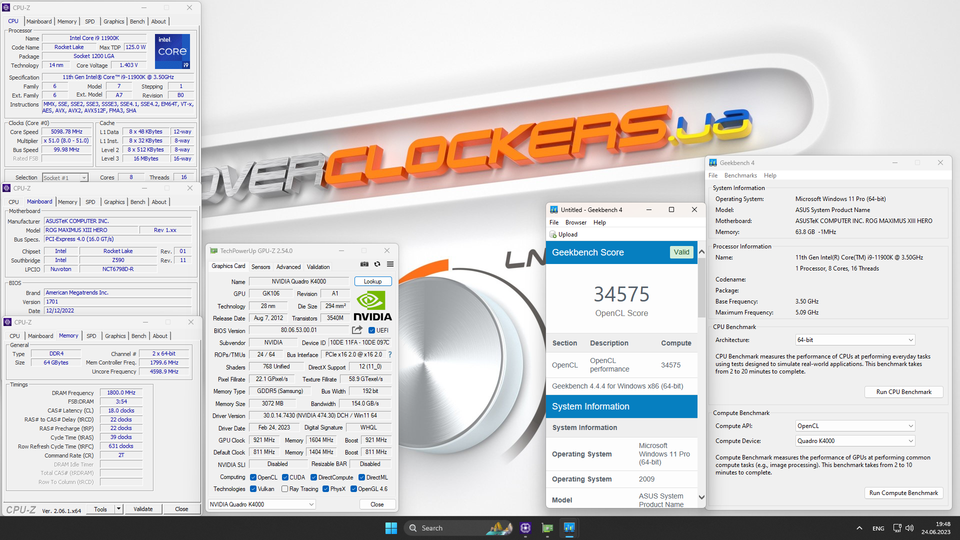The image size is (960, 540).
Task: Open the Validation tab in GPU-Z
Action: pos(318,267)
